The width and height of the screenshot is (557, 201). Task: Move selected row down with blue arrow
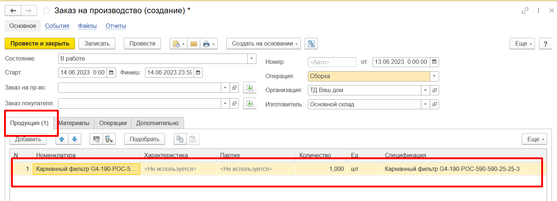74,139
